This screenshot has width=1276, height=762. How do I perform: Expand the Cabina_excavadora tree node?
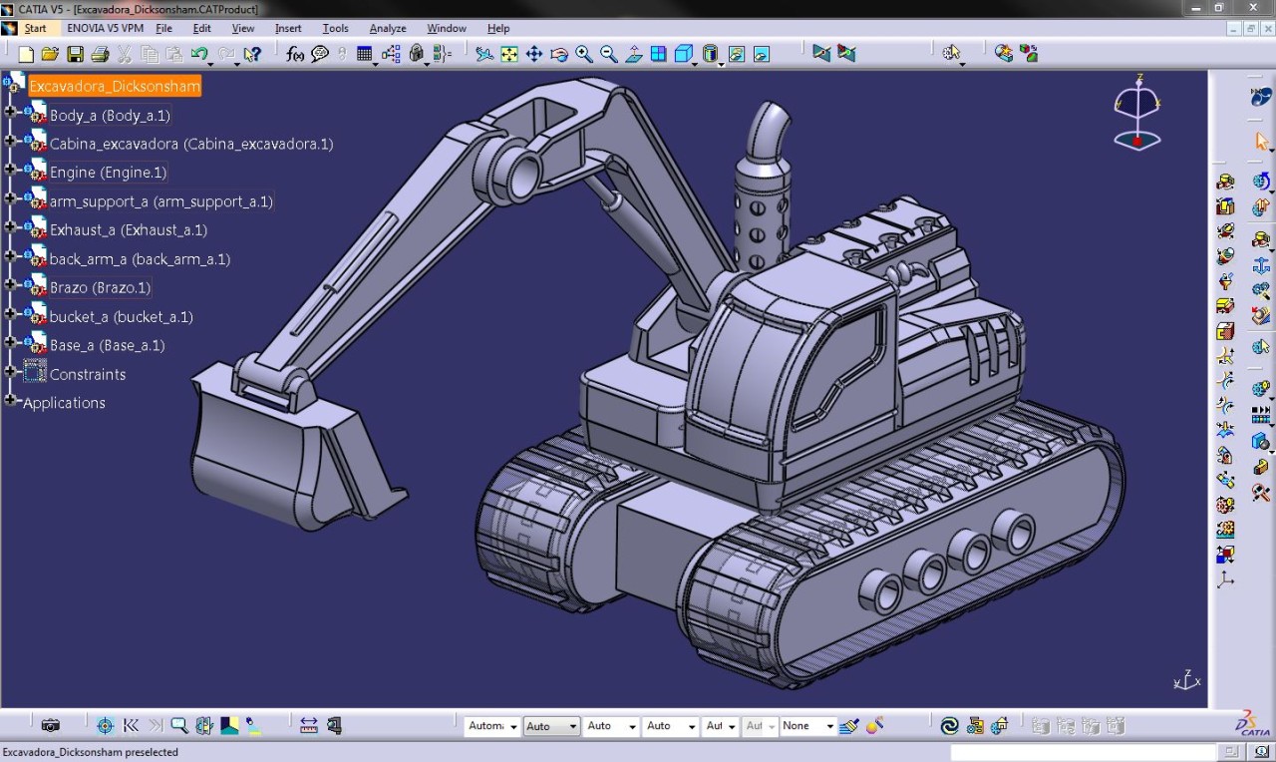[x=10, y=141]
